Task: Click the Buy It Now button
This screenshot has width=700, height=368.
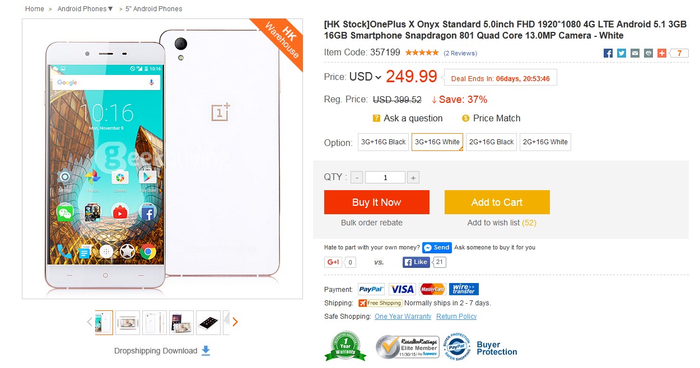Action: tap(376, 202)
